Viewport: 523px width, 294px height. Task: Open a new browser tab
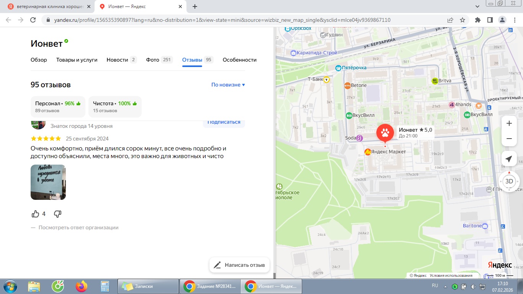195,7
